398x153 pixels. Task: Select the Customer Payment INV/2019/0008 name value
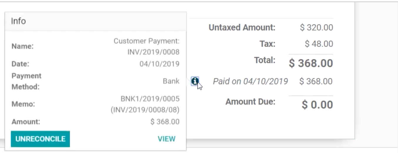pyautogui.click(x=146, y=46)
